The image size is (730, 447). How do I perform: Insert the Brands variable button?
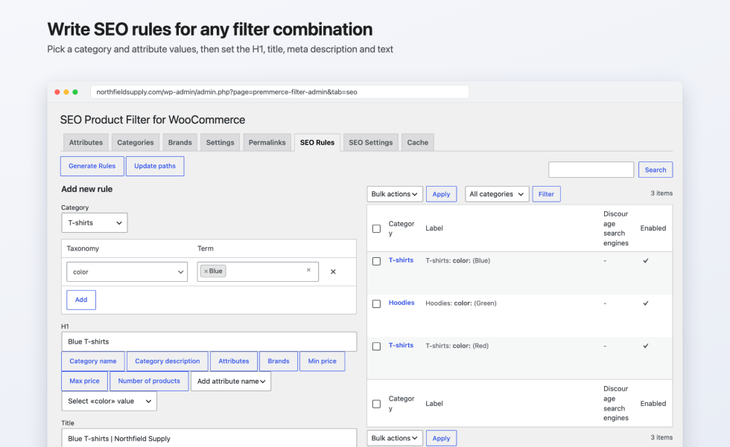coord(279,361)
